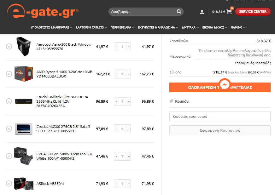Open Crucial Ballistix Elite 8GB DDR4 link
The width and height of the screenshot is (275, 195).
pyautogui.click(x=62, y=101)
